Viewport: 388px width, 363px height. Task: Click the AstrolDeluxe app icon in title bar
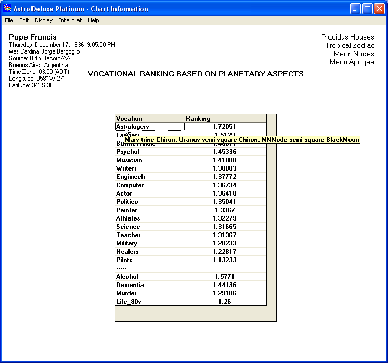click(7, 9)
